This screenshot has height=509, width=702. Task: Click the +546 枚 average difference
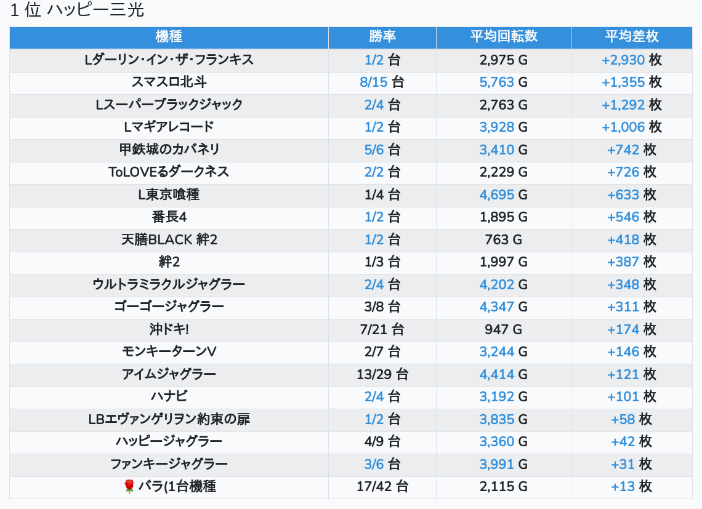(631, 217)
